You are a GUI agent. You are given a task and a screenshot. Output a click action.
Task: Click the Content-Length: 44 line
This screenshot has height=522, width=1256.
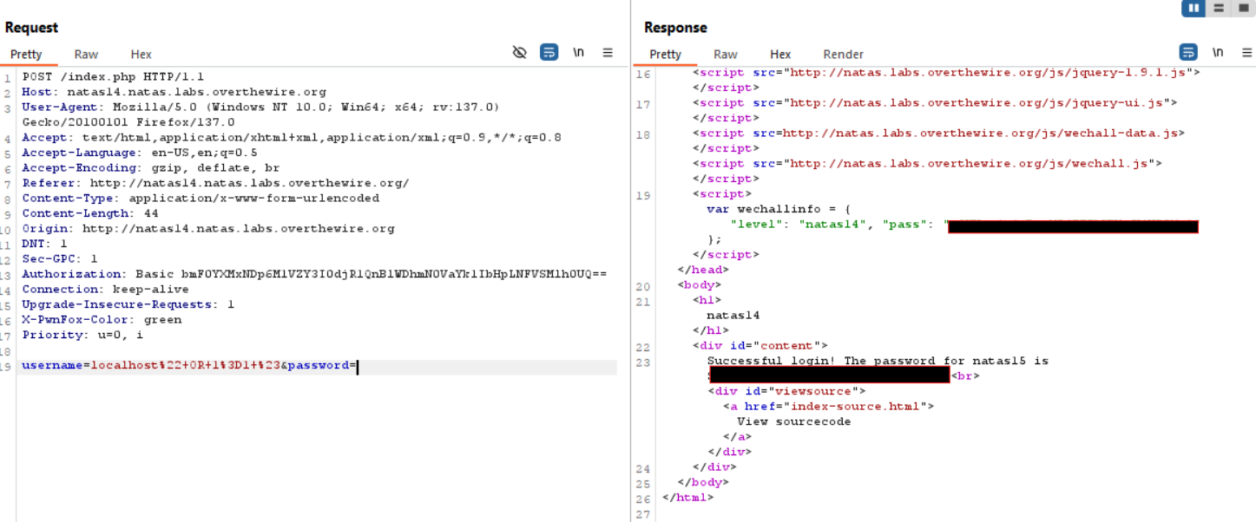[x=90, y=213]
